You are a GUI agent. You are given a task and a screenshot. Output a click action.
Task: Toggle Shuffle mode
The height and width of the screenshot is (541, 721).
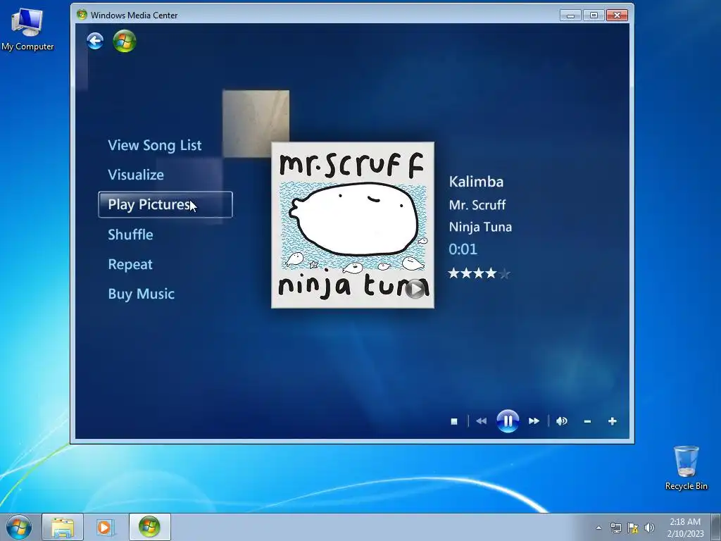130,235
